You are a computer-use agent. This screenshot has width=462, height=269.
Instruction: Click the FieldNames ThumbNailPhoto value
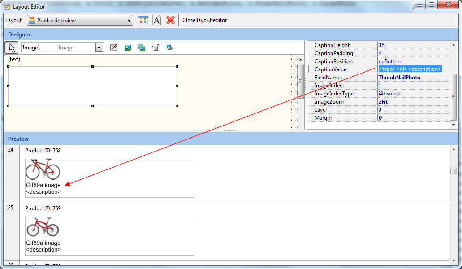pos(399,78)
